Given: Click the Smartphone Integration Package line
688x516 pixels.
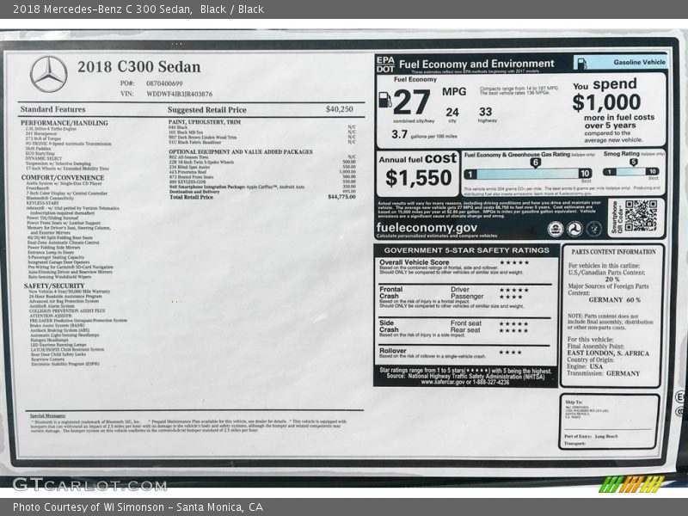Looking at the screenshot, I should 237,187.
